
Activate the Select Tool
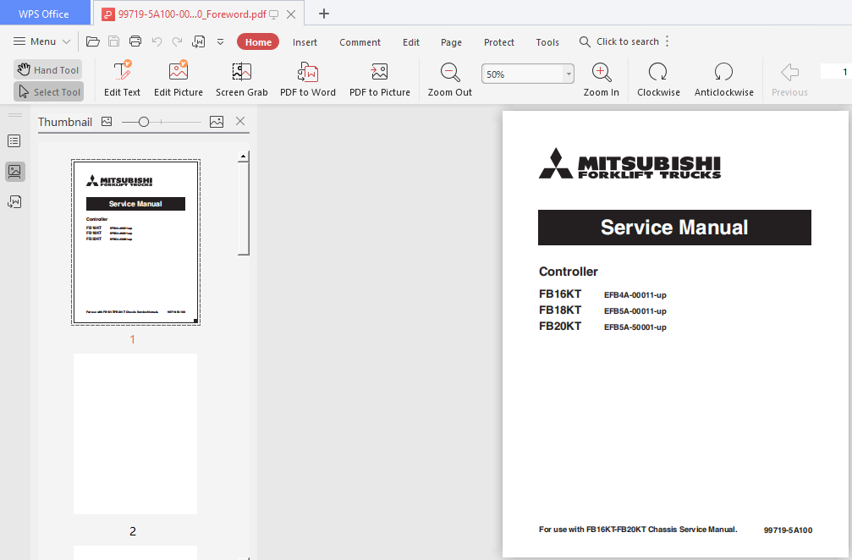48,92
